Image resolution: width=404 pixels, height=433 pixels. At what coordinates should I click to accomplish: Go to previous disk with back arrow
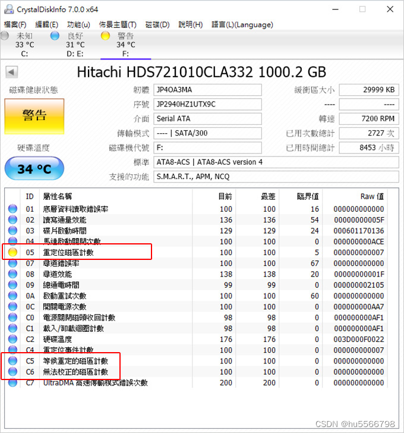click(11, 73)
